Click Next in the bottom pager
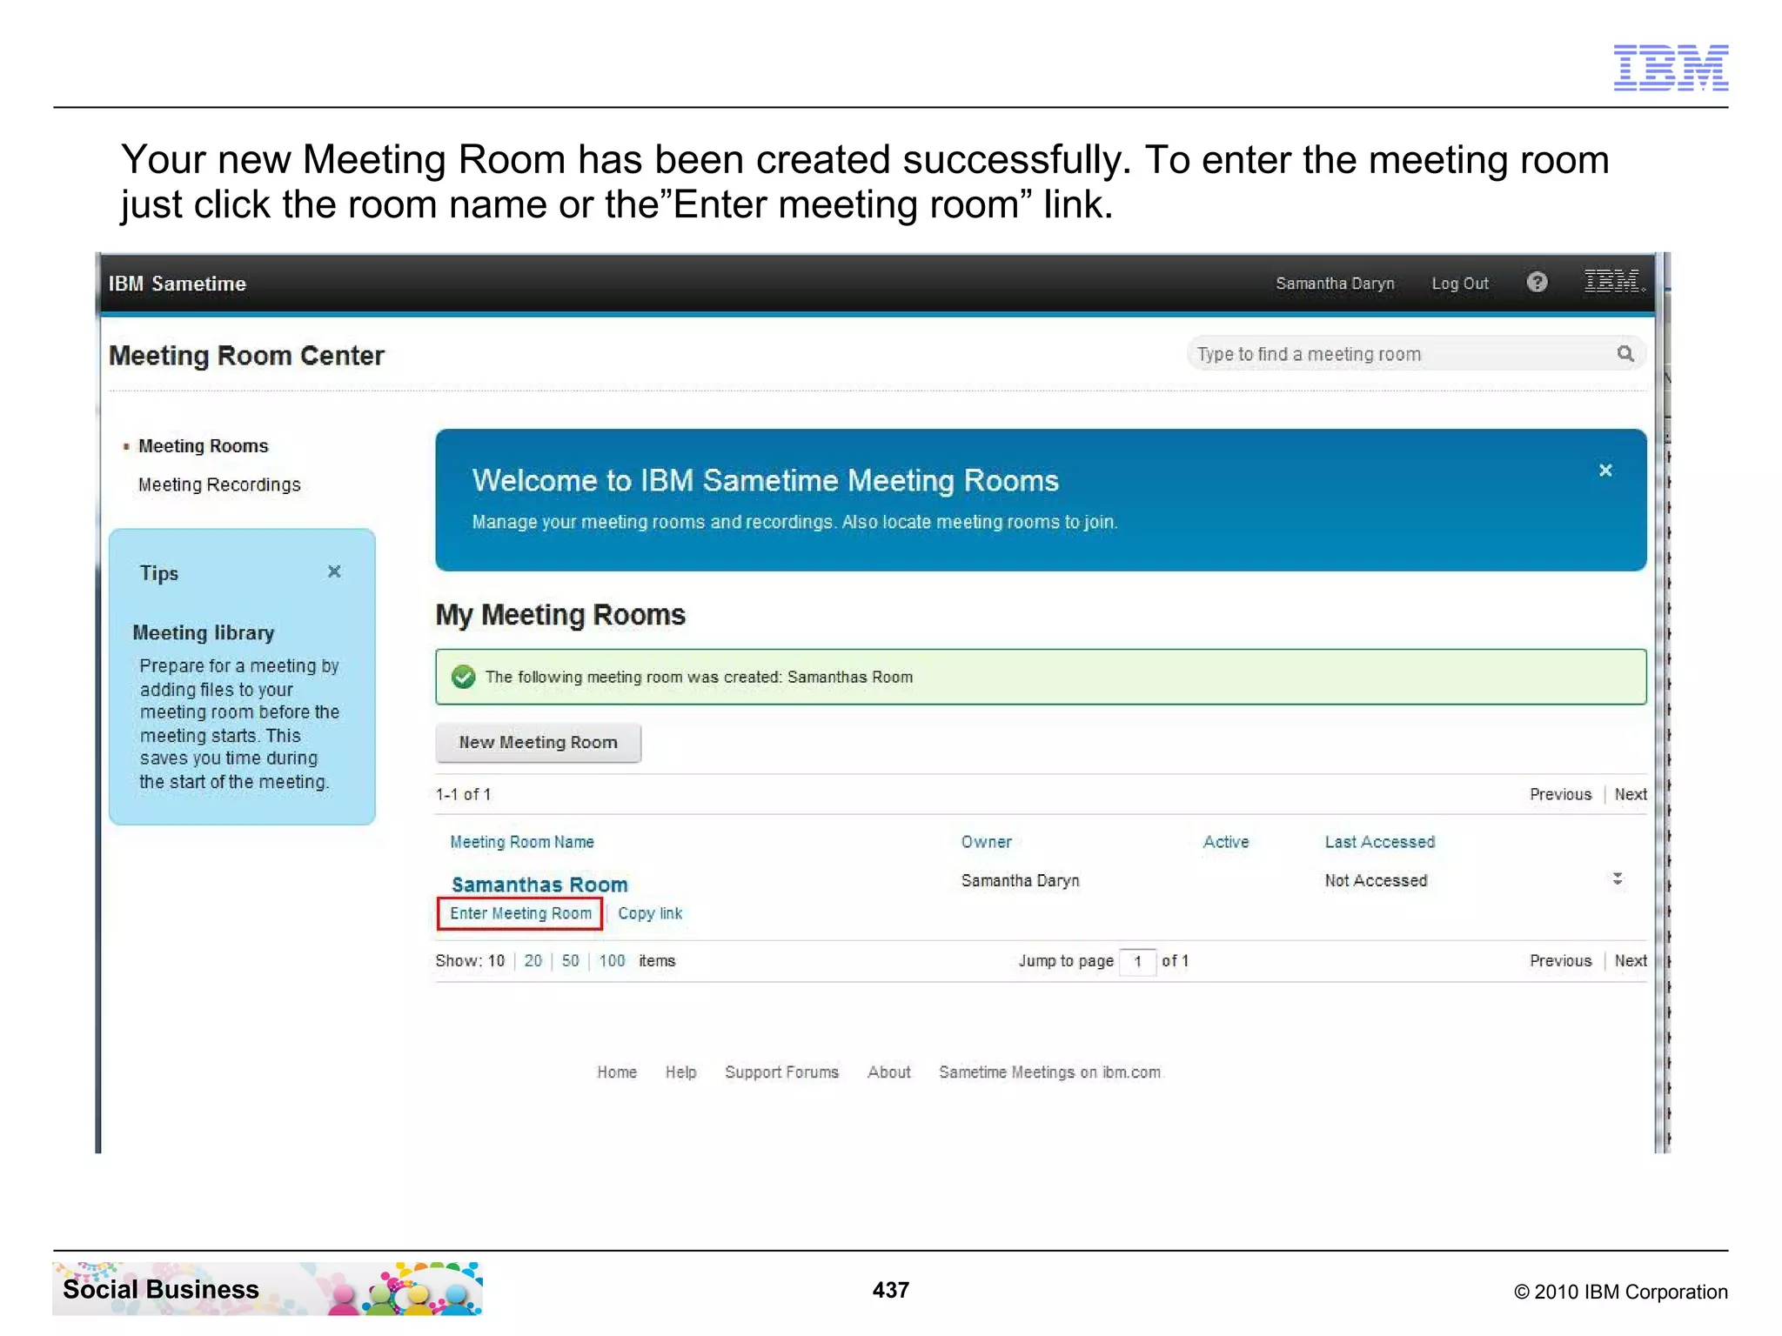The image size is (1782, 1336). pos(1631,960)
